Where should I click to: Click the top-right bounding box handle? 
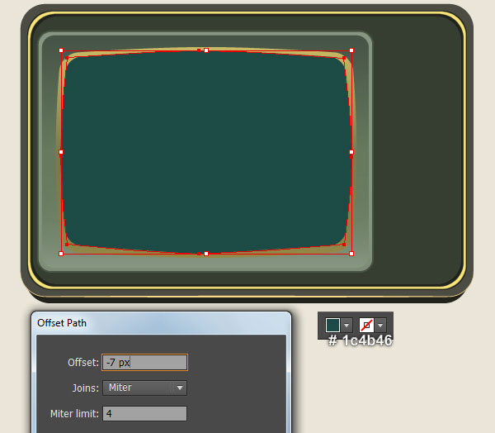[x=351, y=50]
